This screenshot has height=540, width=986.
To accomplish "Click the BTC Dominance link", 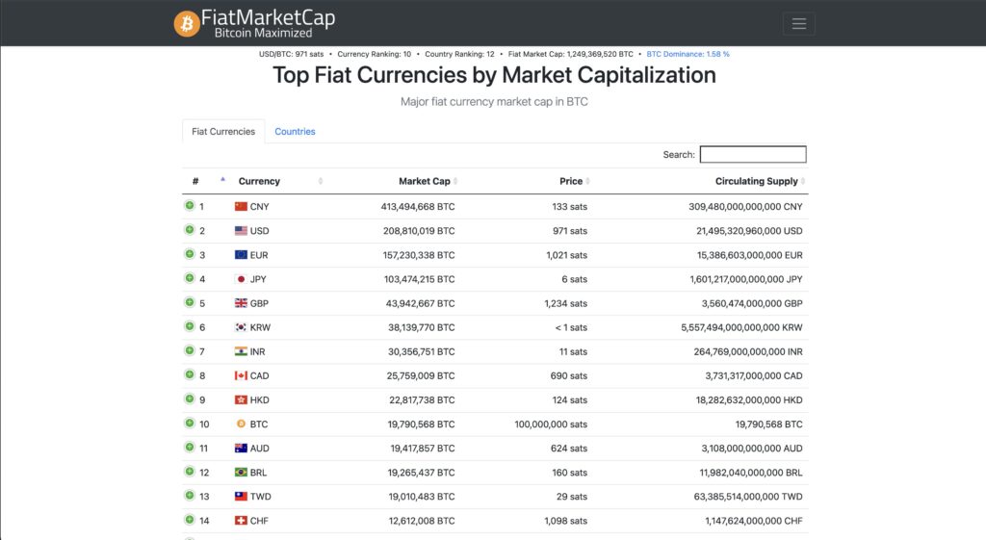I will pos(688,54).
